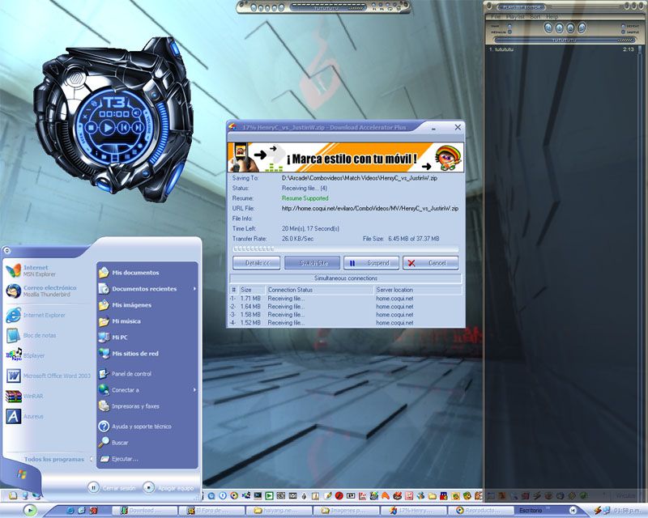Switch to Download taskbar window
Image resolution: width=648 pixels, height=518 pixels.
point(145,511)
